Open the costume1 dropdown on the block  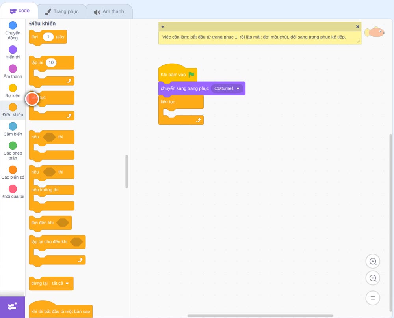coord(227,88)
